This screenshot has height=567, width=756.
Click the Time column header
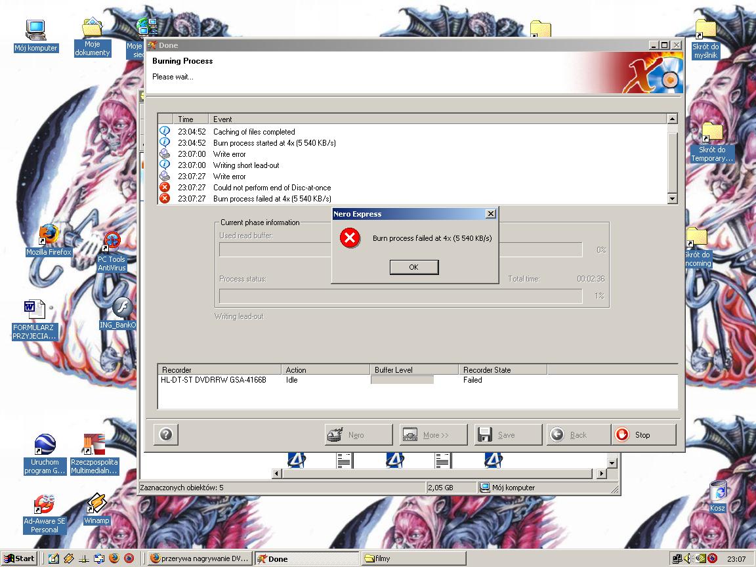click(190, 119)
